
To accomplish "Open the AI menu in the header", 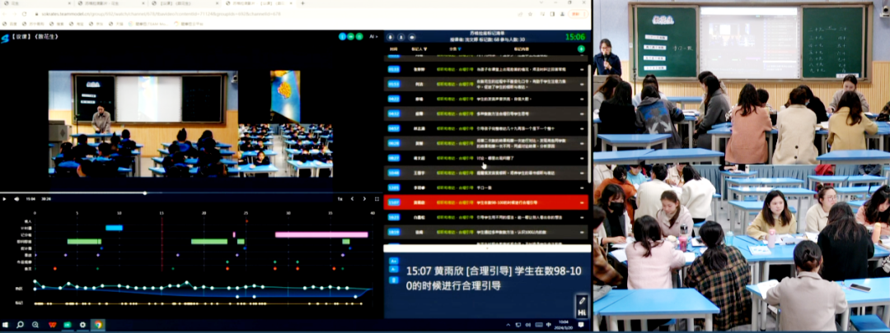I will (373, 36).
